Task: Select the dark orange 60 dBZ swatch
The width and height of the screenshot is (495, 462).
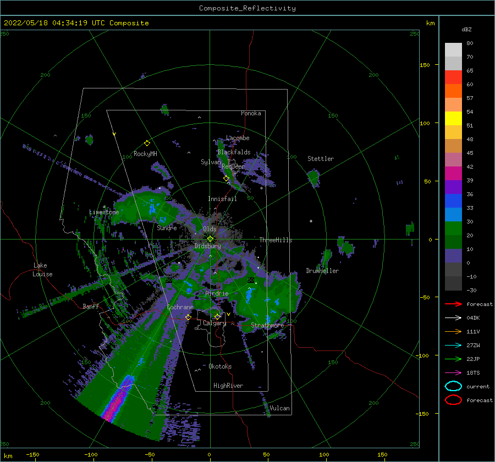Action: (453, 91)
